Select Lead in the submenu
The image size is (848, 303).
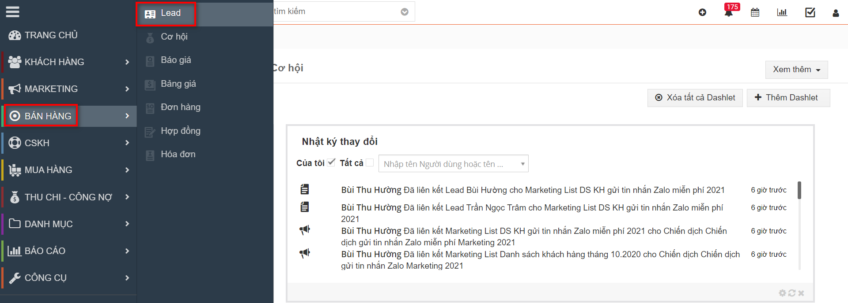(170, 13)
